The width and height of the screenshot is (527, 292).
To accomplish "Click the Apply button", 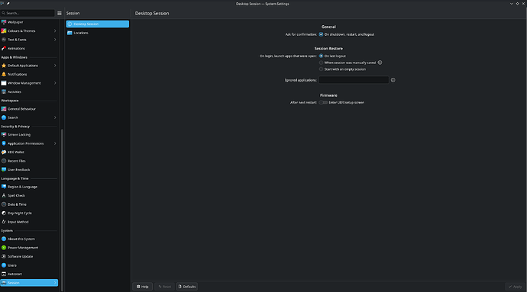I will [x=515, y=287].
